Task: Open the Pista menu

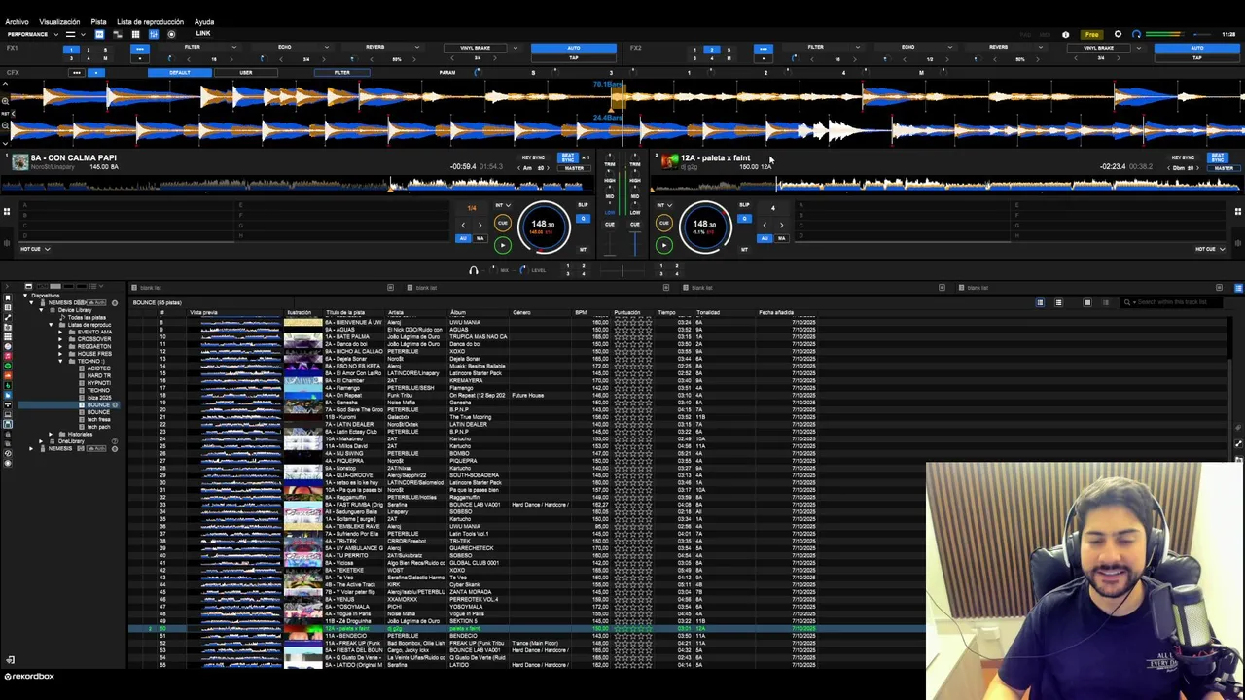Action: tap(98, 21)
